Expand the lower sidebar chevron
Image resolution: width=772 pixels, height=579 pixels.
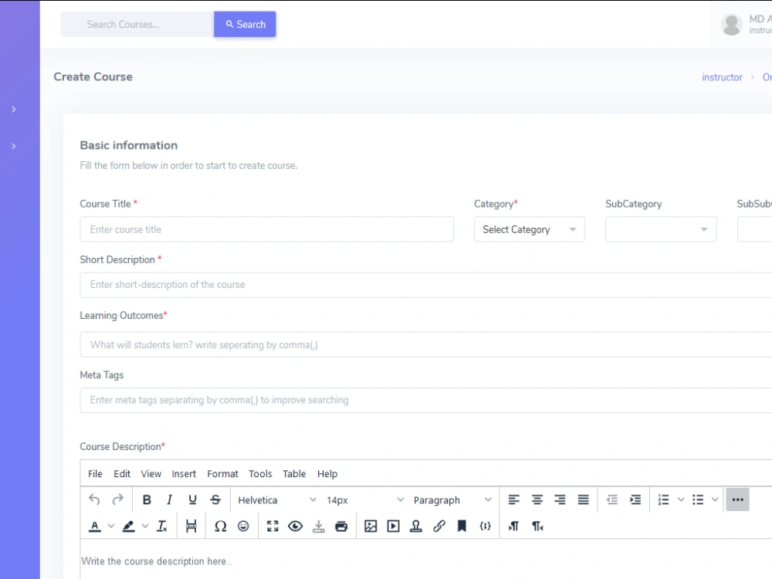point(14,146)
